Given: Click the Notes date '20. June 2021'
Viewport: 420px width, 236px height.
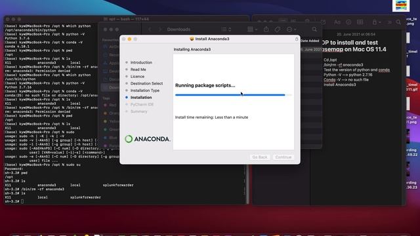Looking at the screenshot, I should pyautogui.click(x=356, y=34).
